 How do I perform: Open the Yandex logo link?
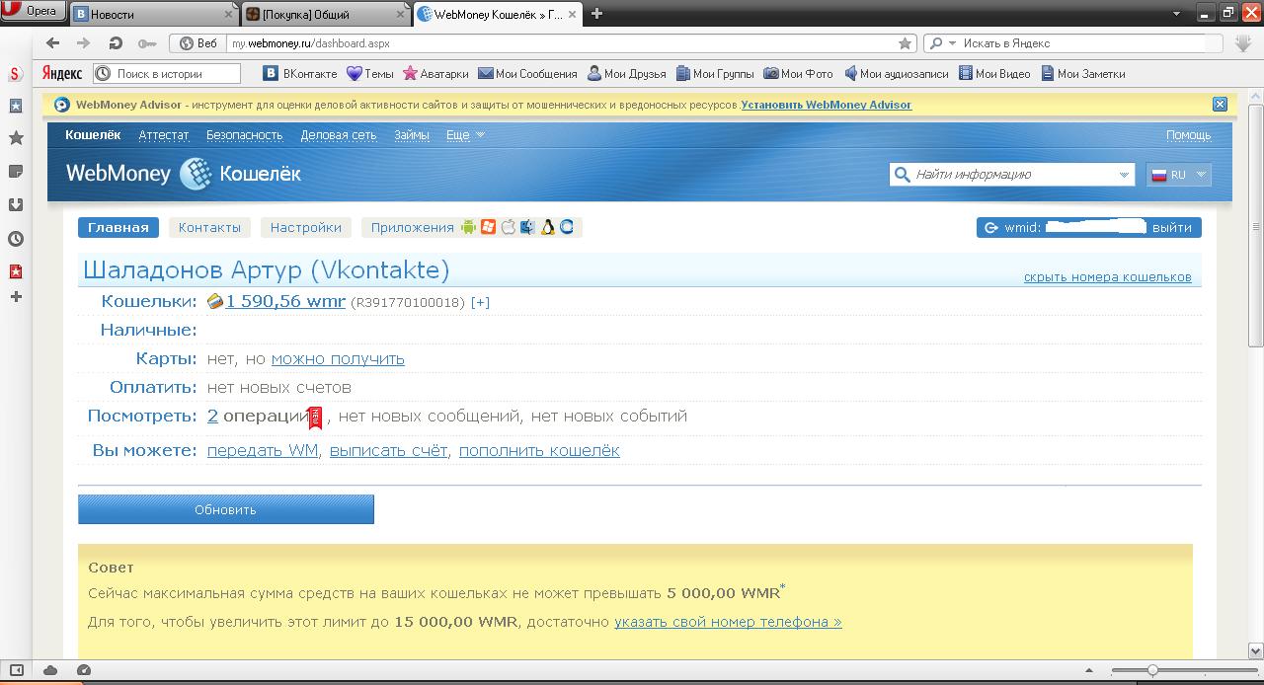coord(62,74)
